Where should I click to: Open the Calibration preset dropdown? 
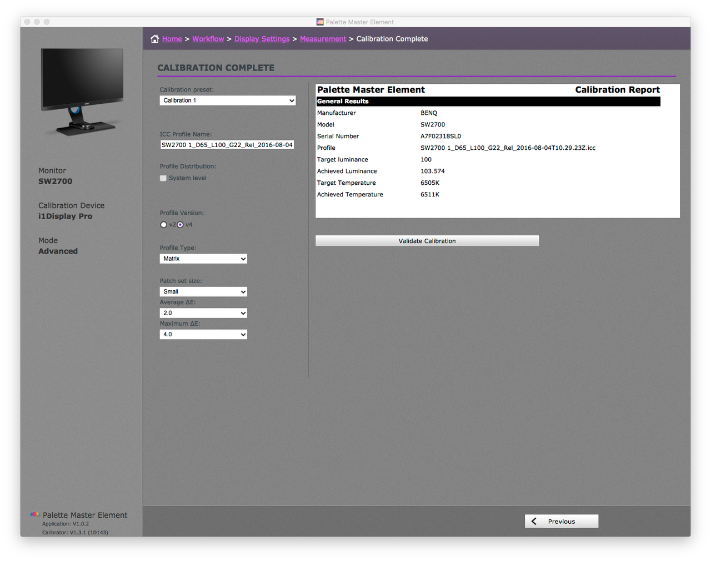click(x=228, y=100)
